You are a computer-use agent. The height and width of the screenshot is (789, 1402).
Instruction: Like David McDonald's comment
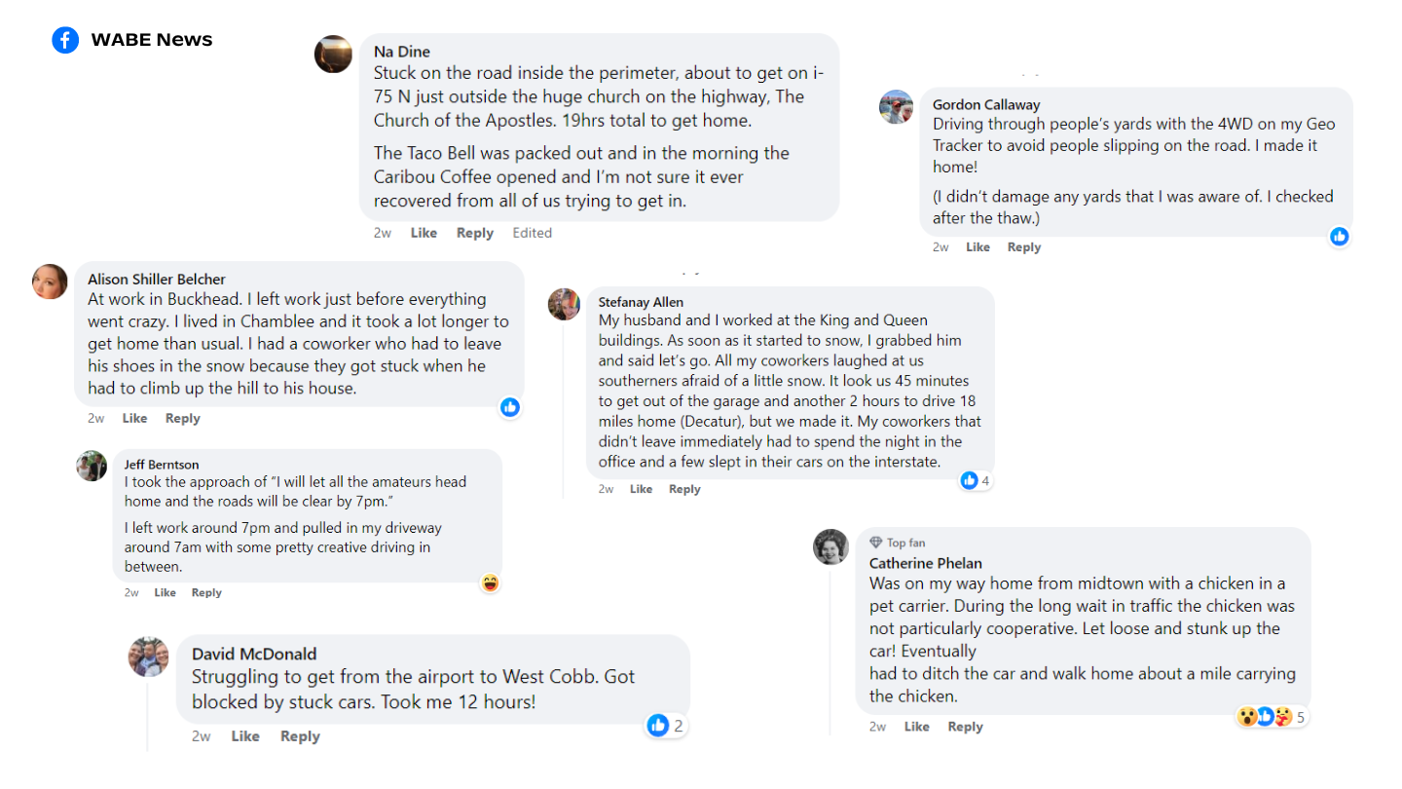coord(244,736)
